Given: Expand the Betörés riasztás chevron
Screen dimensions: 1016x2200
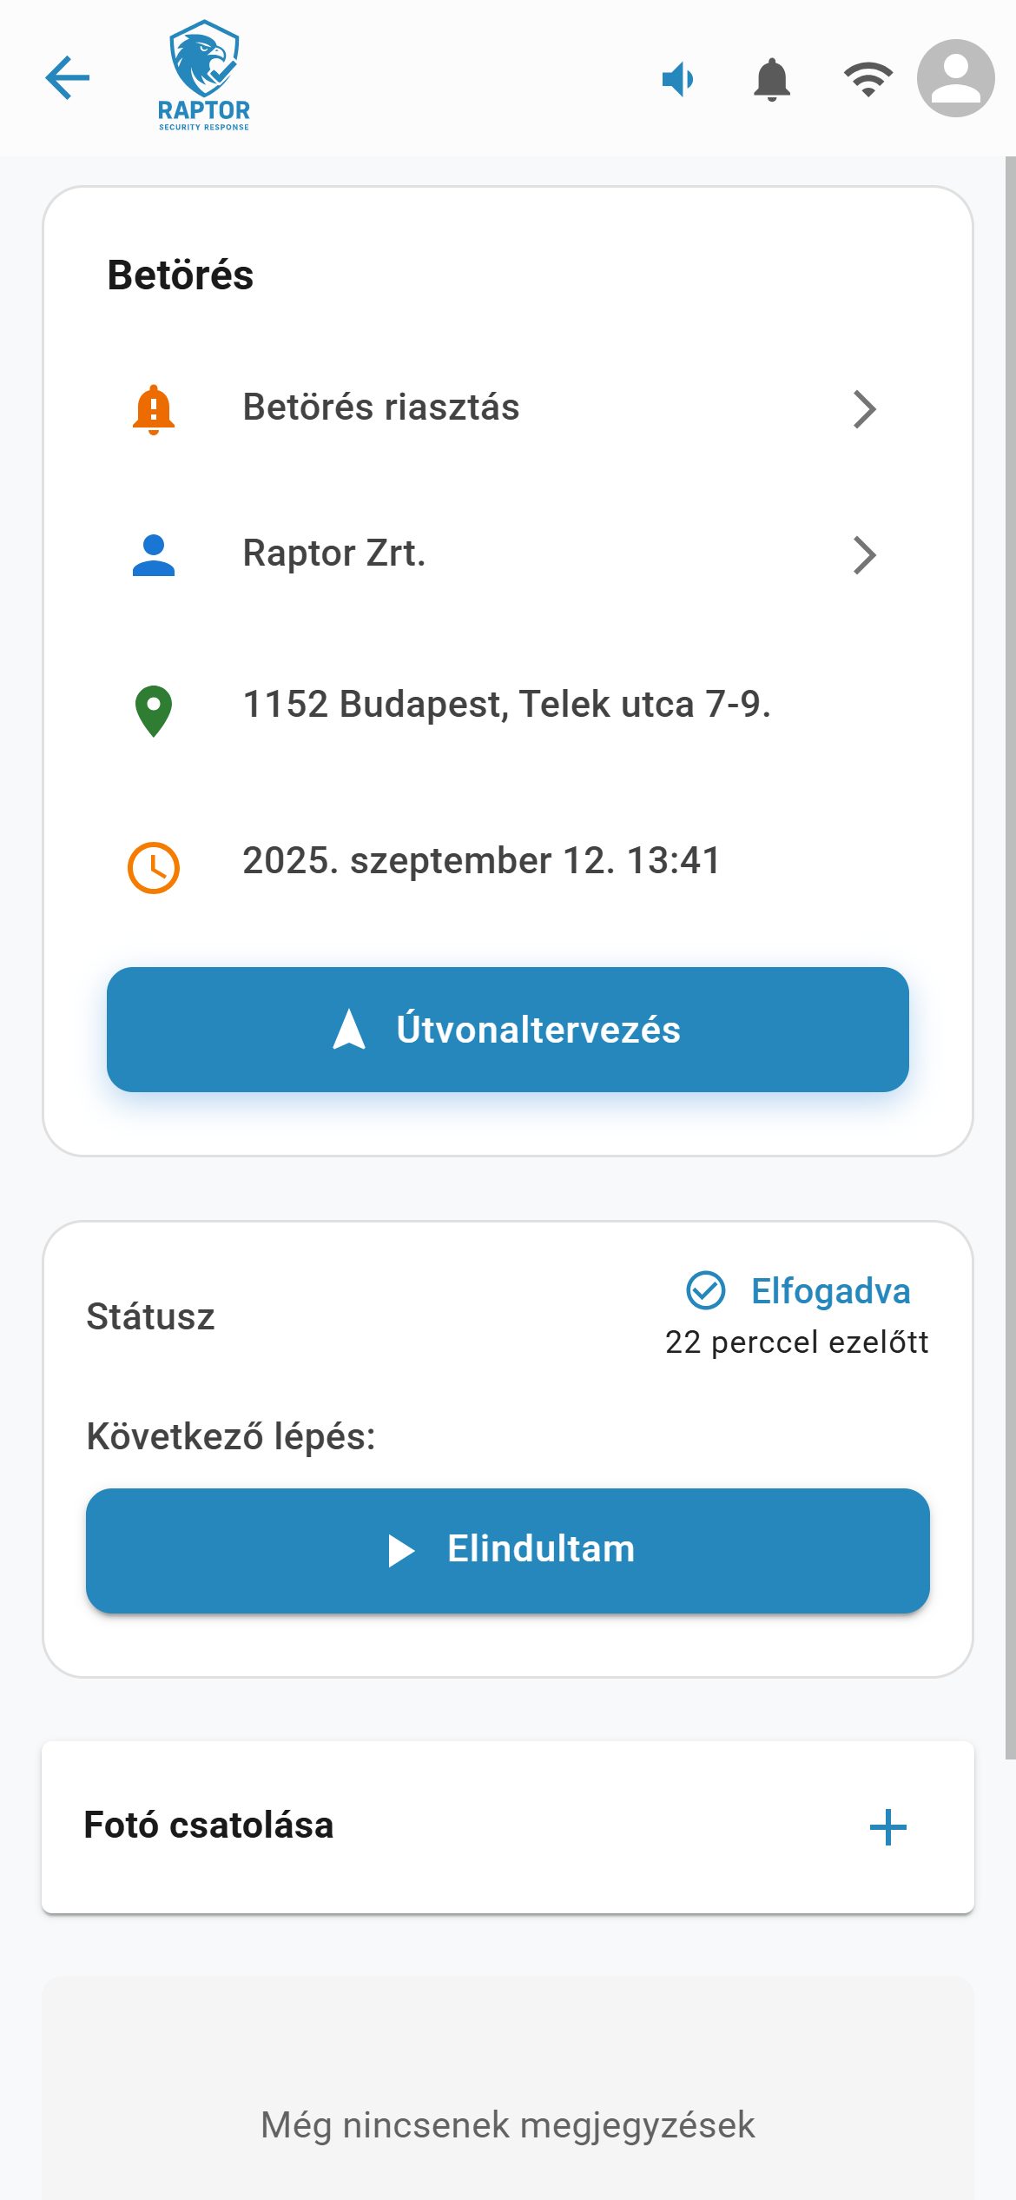Looking at the screenshot, I should pos(864,409).
